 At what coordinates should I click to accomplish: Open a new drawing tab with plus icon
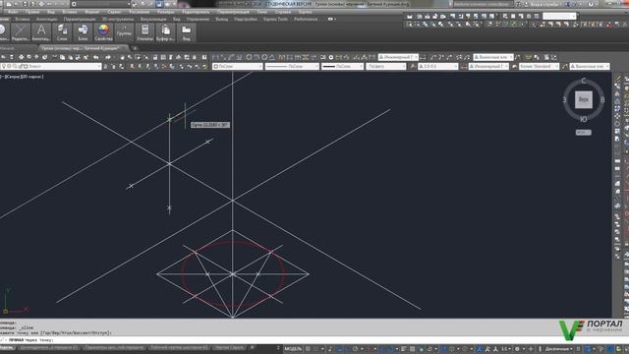(x=135, y=48)
